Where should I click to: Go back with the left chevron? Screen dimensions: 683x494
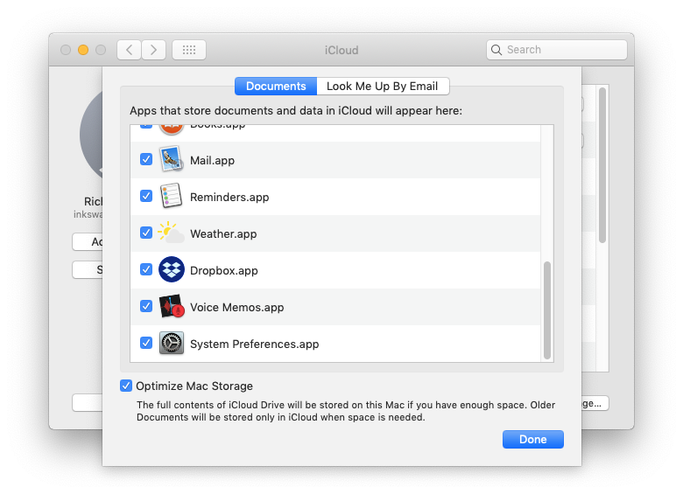(129, 50)
